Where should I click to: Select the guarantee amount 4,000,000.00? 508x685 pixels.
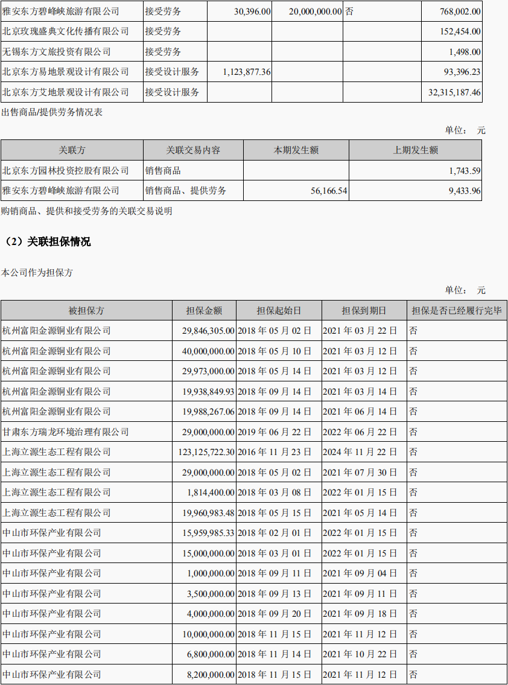click(211, 614)
